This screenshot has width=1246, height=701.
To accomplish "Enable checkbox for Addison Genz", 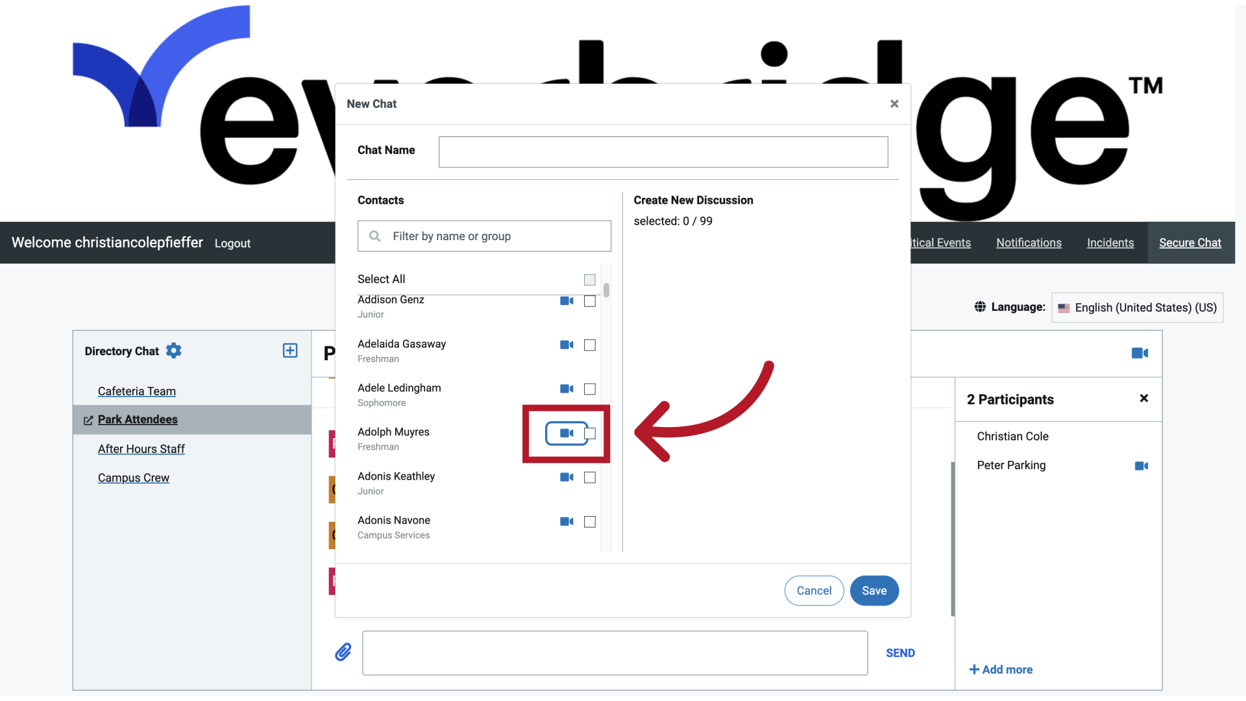I will coord(590,301).
